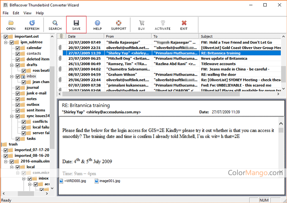Collapse the local folder node
Image resolution: width=287 pixels, height=203 pixels.
coord(12,167)
